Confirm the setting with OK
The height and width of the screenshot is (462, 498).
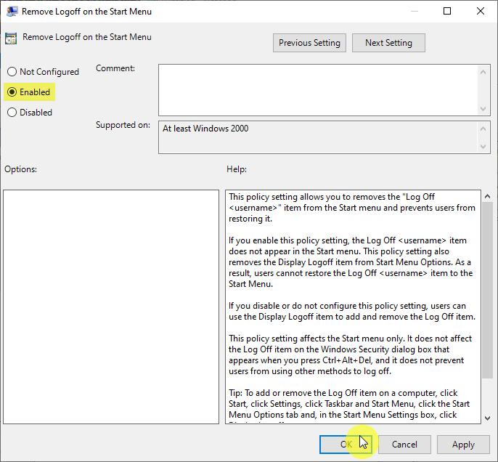(346, 445)
